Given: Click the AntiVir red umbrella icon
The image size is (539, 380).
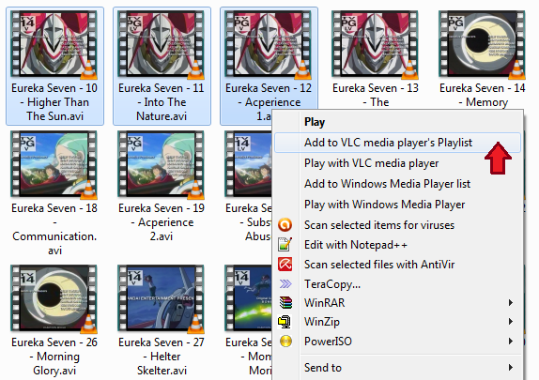Looking at the screenshot, I should click(285, 265).
